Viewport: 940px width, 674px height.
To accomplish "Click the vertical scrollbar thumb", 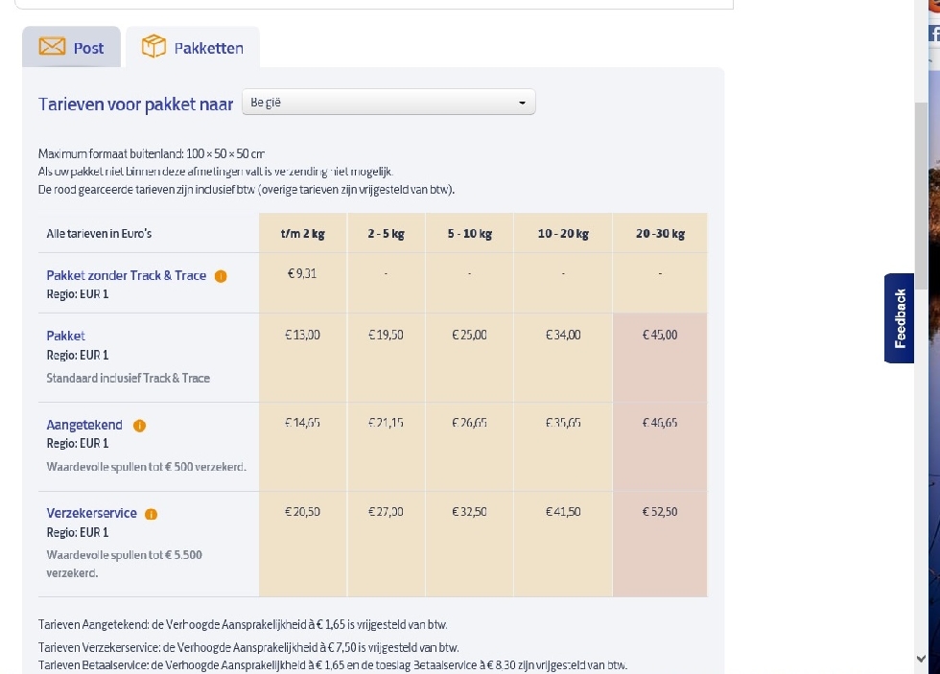I will pos(922,189).
